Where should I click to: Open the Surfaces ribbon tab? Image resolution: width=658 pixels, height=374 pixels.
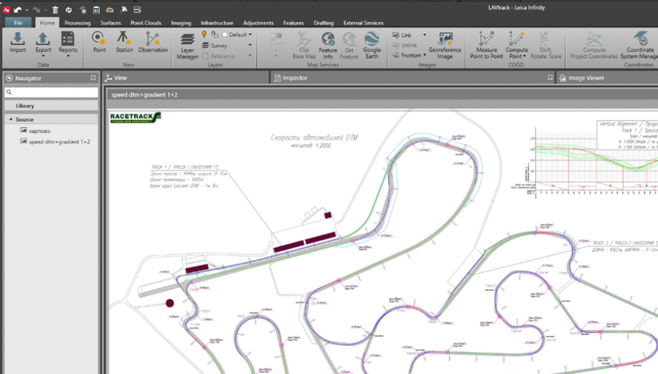coord(111,23)
